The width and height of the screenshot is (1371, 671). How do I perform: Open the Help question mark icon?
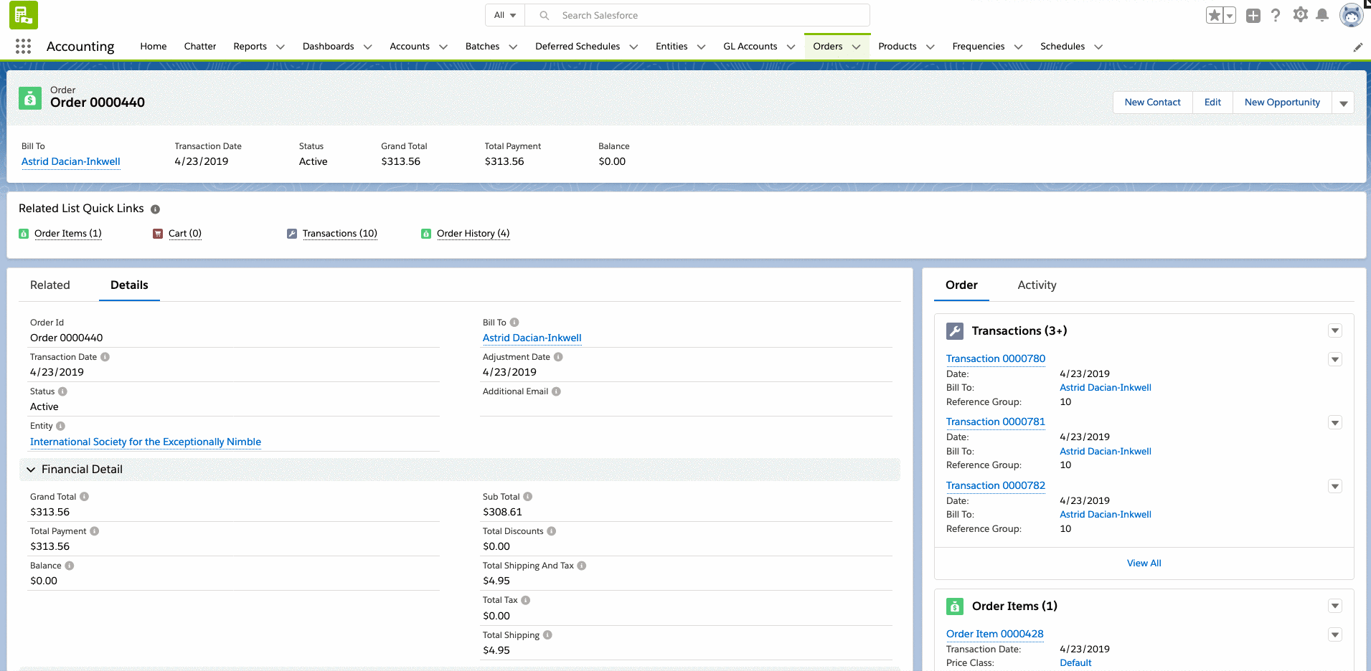coord(1275,15)
